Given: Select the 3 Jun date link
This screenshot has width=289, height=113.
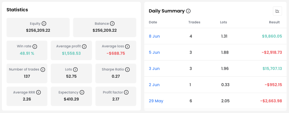Looking at the screenshot, I should (x=154, y=69).
